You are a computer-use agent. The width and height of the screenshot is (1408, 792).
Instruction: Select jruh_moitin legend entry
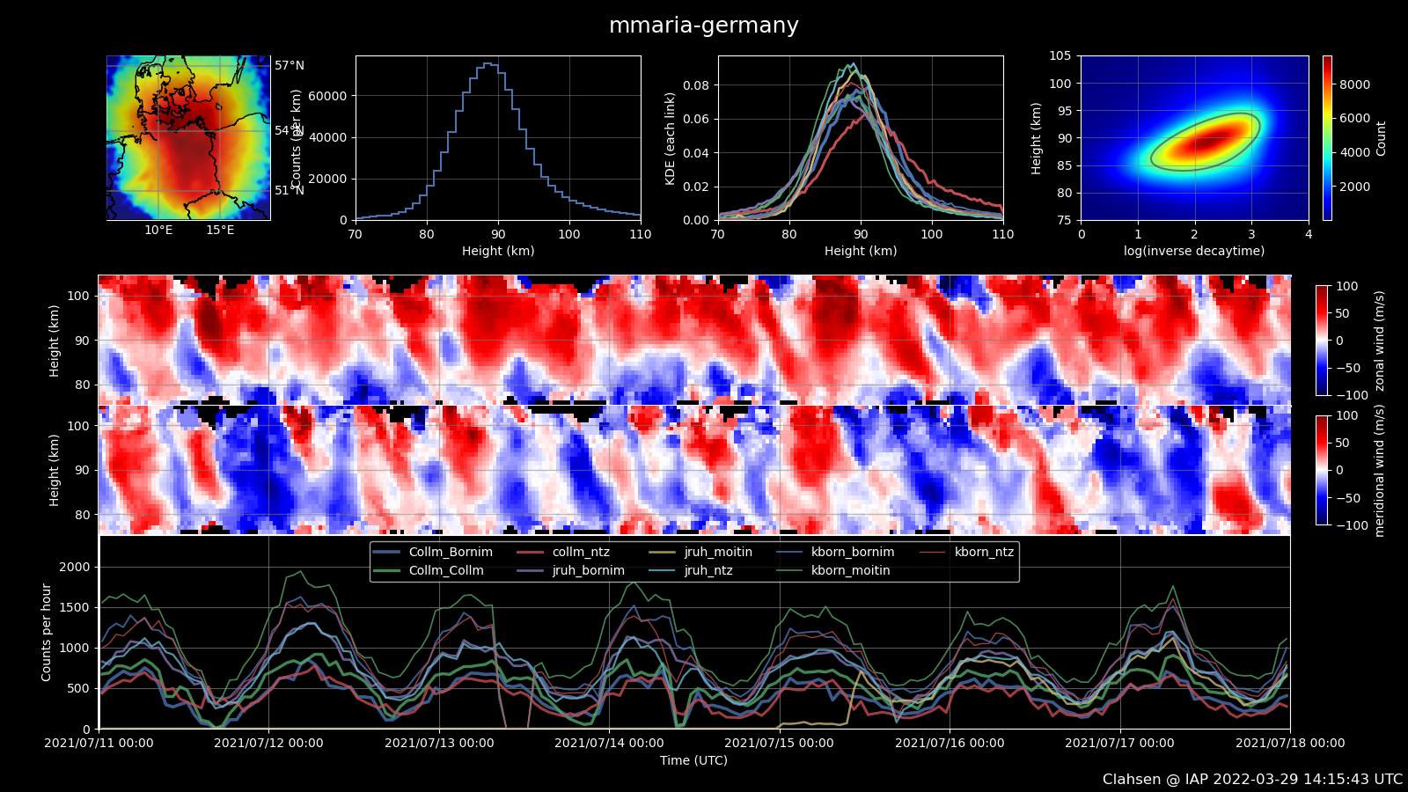pyautogui.click(x=700, y=552)
